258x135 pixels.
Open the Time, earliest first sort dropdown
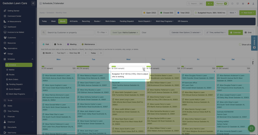click(x=216, y=33)
